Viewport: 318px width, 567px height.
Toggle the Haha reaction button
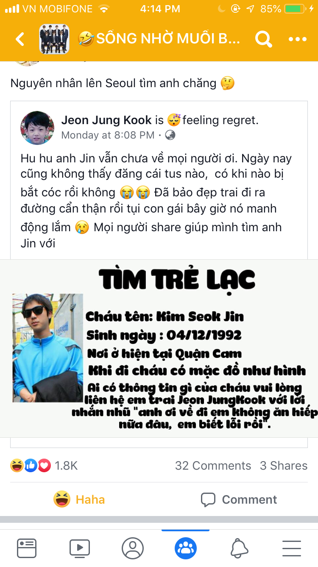pos(79,499)
